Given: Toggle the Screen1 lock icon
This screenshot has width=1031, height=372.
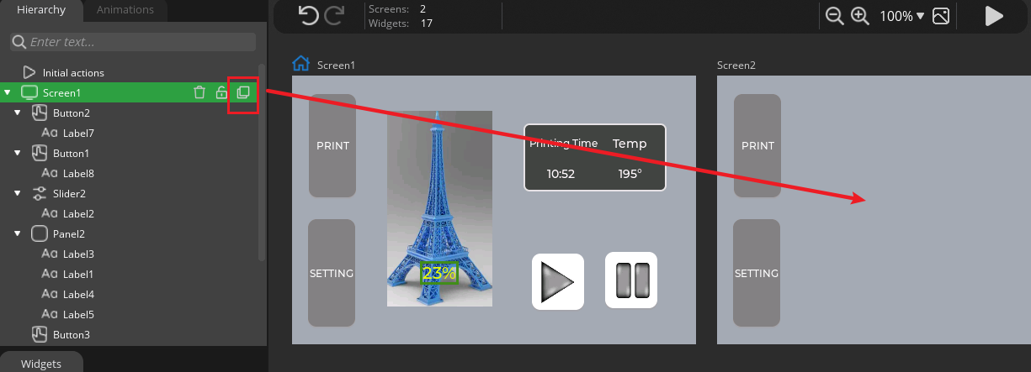Looking at the screenshot, I should [x=221, y=92].
